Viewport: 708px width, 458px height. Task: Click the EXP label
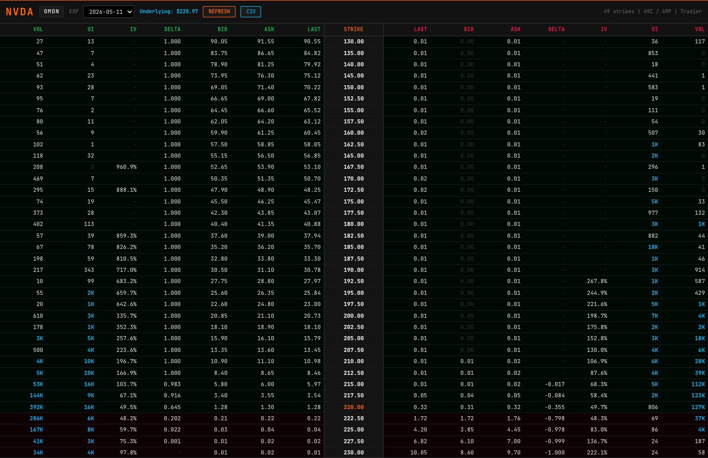pos(74,11)
